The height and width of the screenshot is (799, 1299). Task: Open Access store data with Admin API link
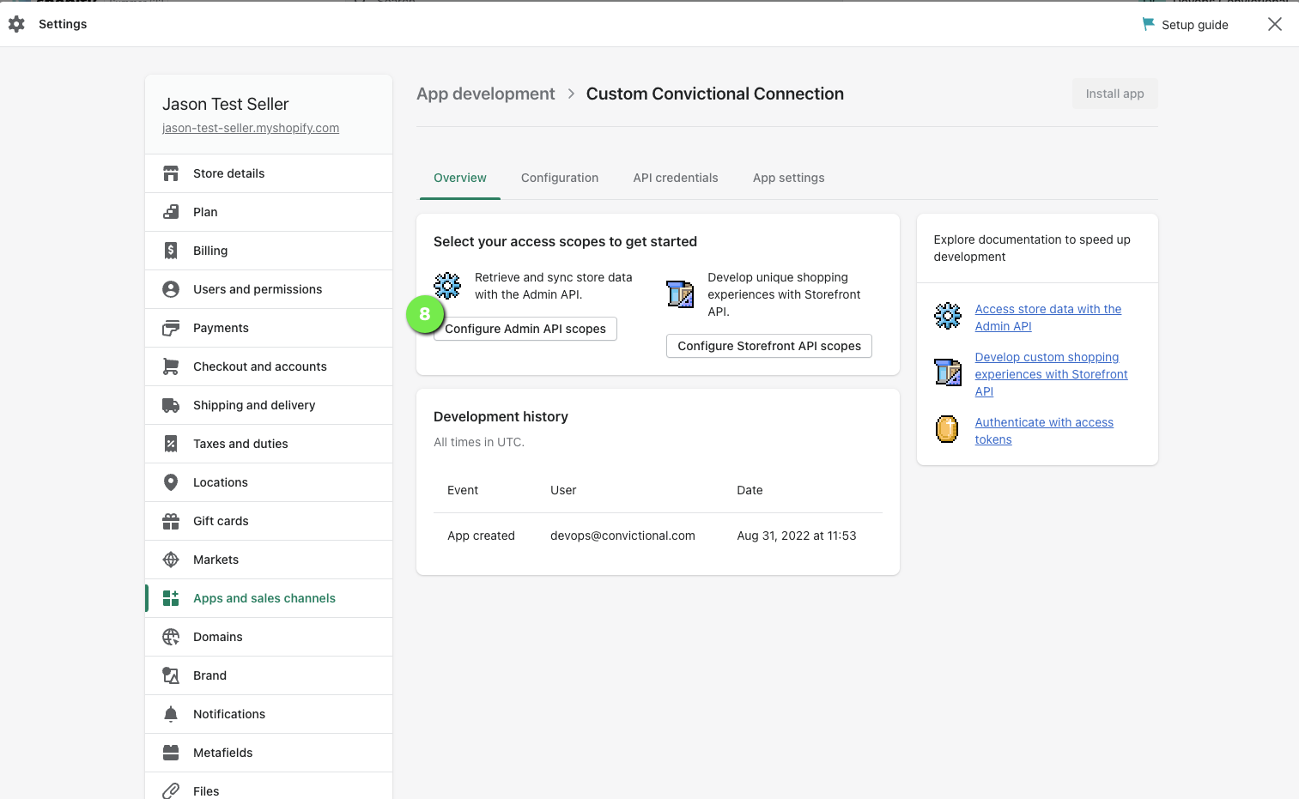tap(1048, 318)
